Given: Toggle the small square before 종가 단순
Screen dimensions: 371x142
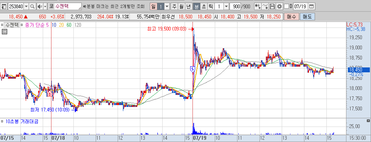Looking at the screenshot, I should (22, 25).
